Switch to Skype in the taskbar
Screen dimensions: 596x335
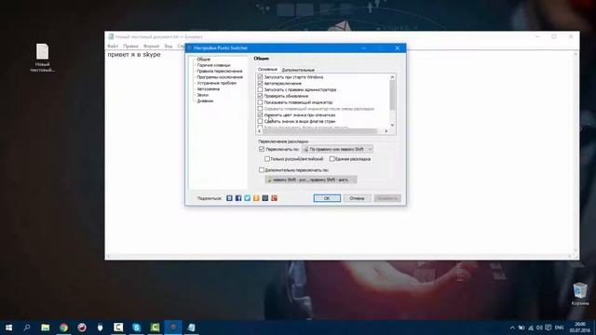click(x=137, y=328)
